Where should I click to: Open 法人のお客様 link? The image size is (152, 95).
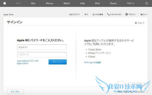point(97,14)
